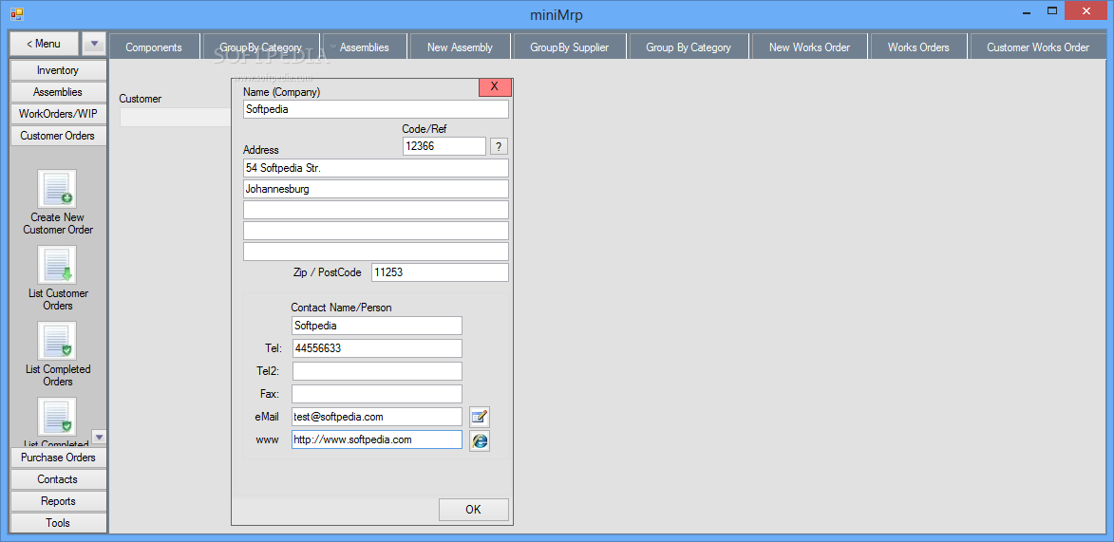Image resolution: width=1114 pixels, height=542 pixels.
Task: Maximize the miniMrp window
Action: click(x=1052, y=11)
